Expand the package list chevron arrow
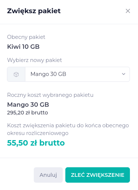Viewport: 138px width, 190px height. (124, 74)
